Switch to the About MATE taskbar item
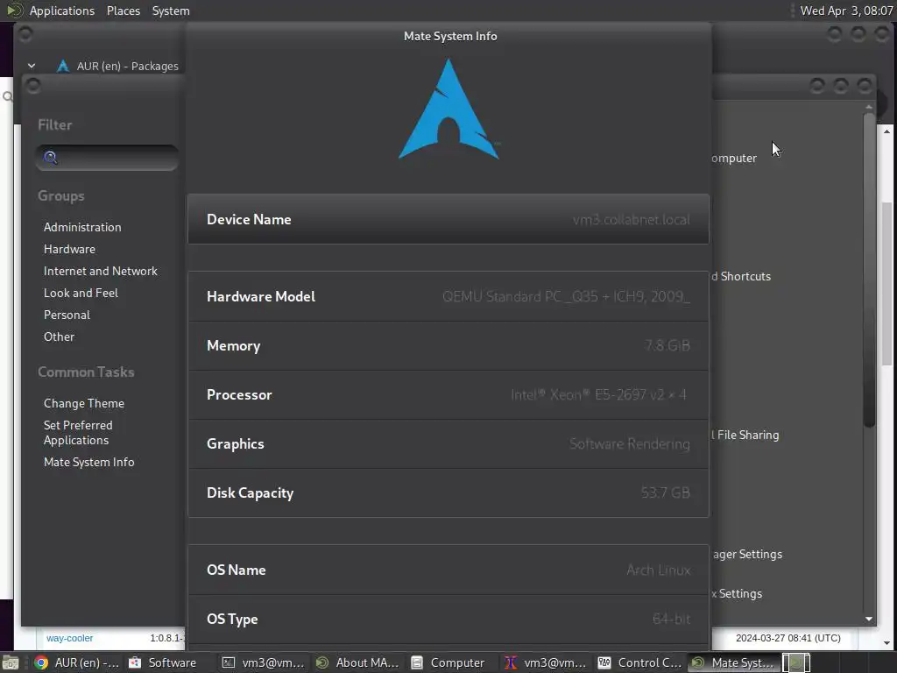 357,662
